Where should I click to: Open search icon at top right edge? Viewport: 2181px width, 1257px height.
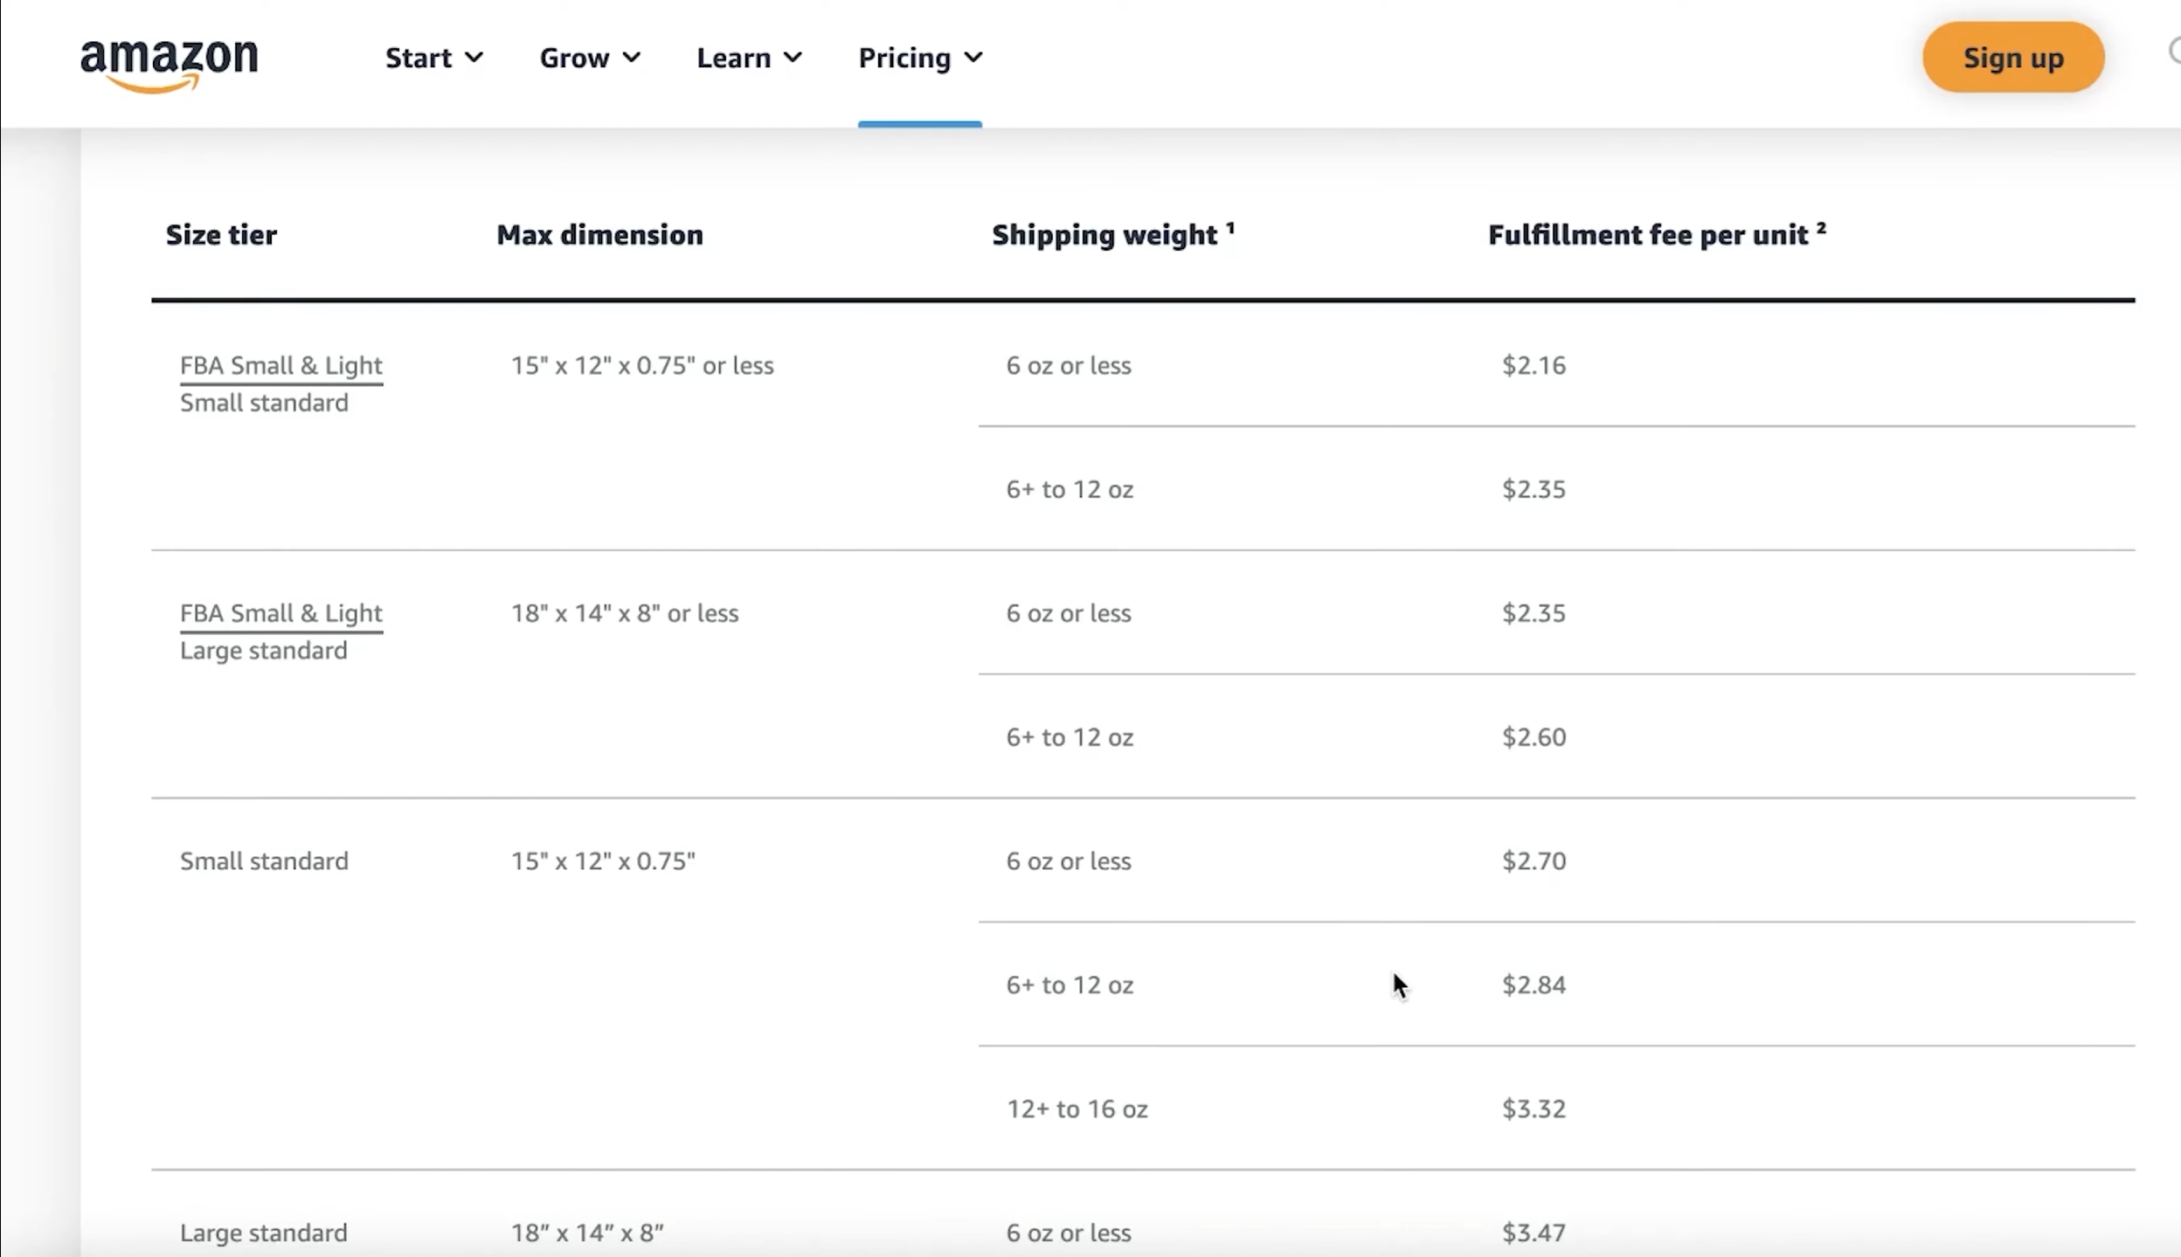2173,52
